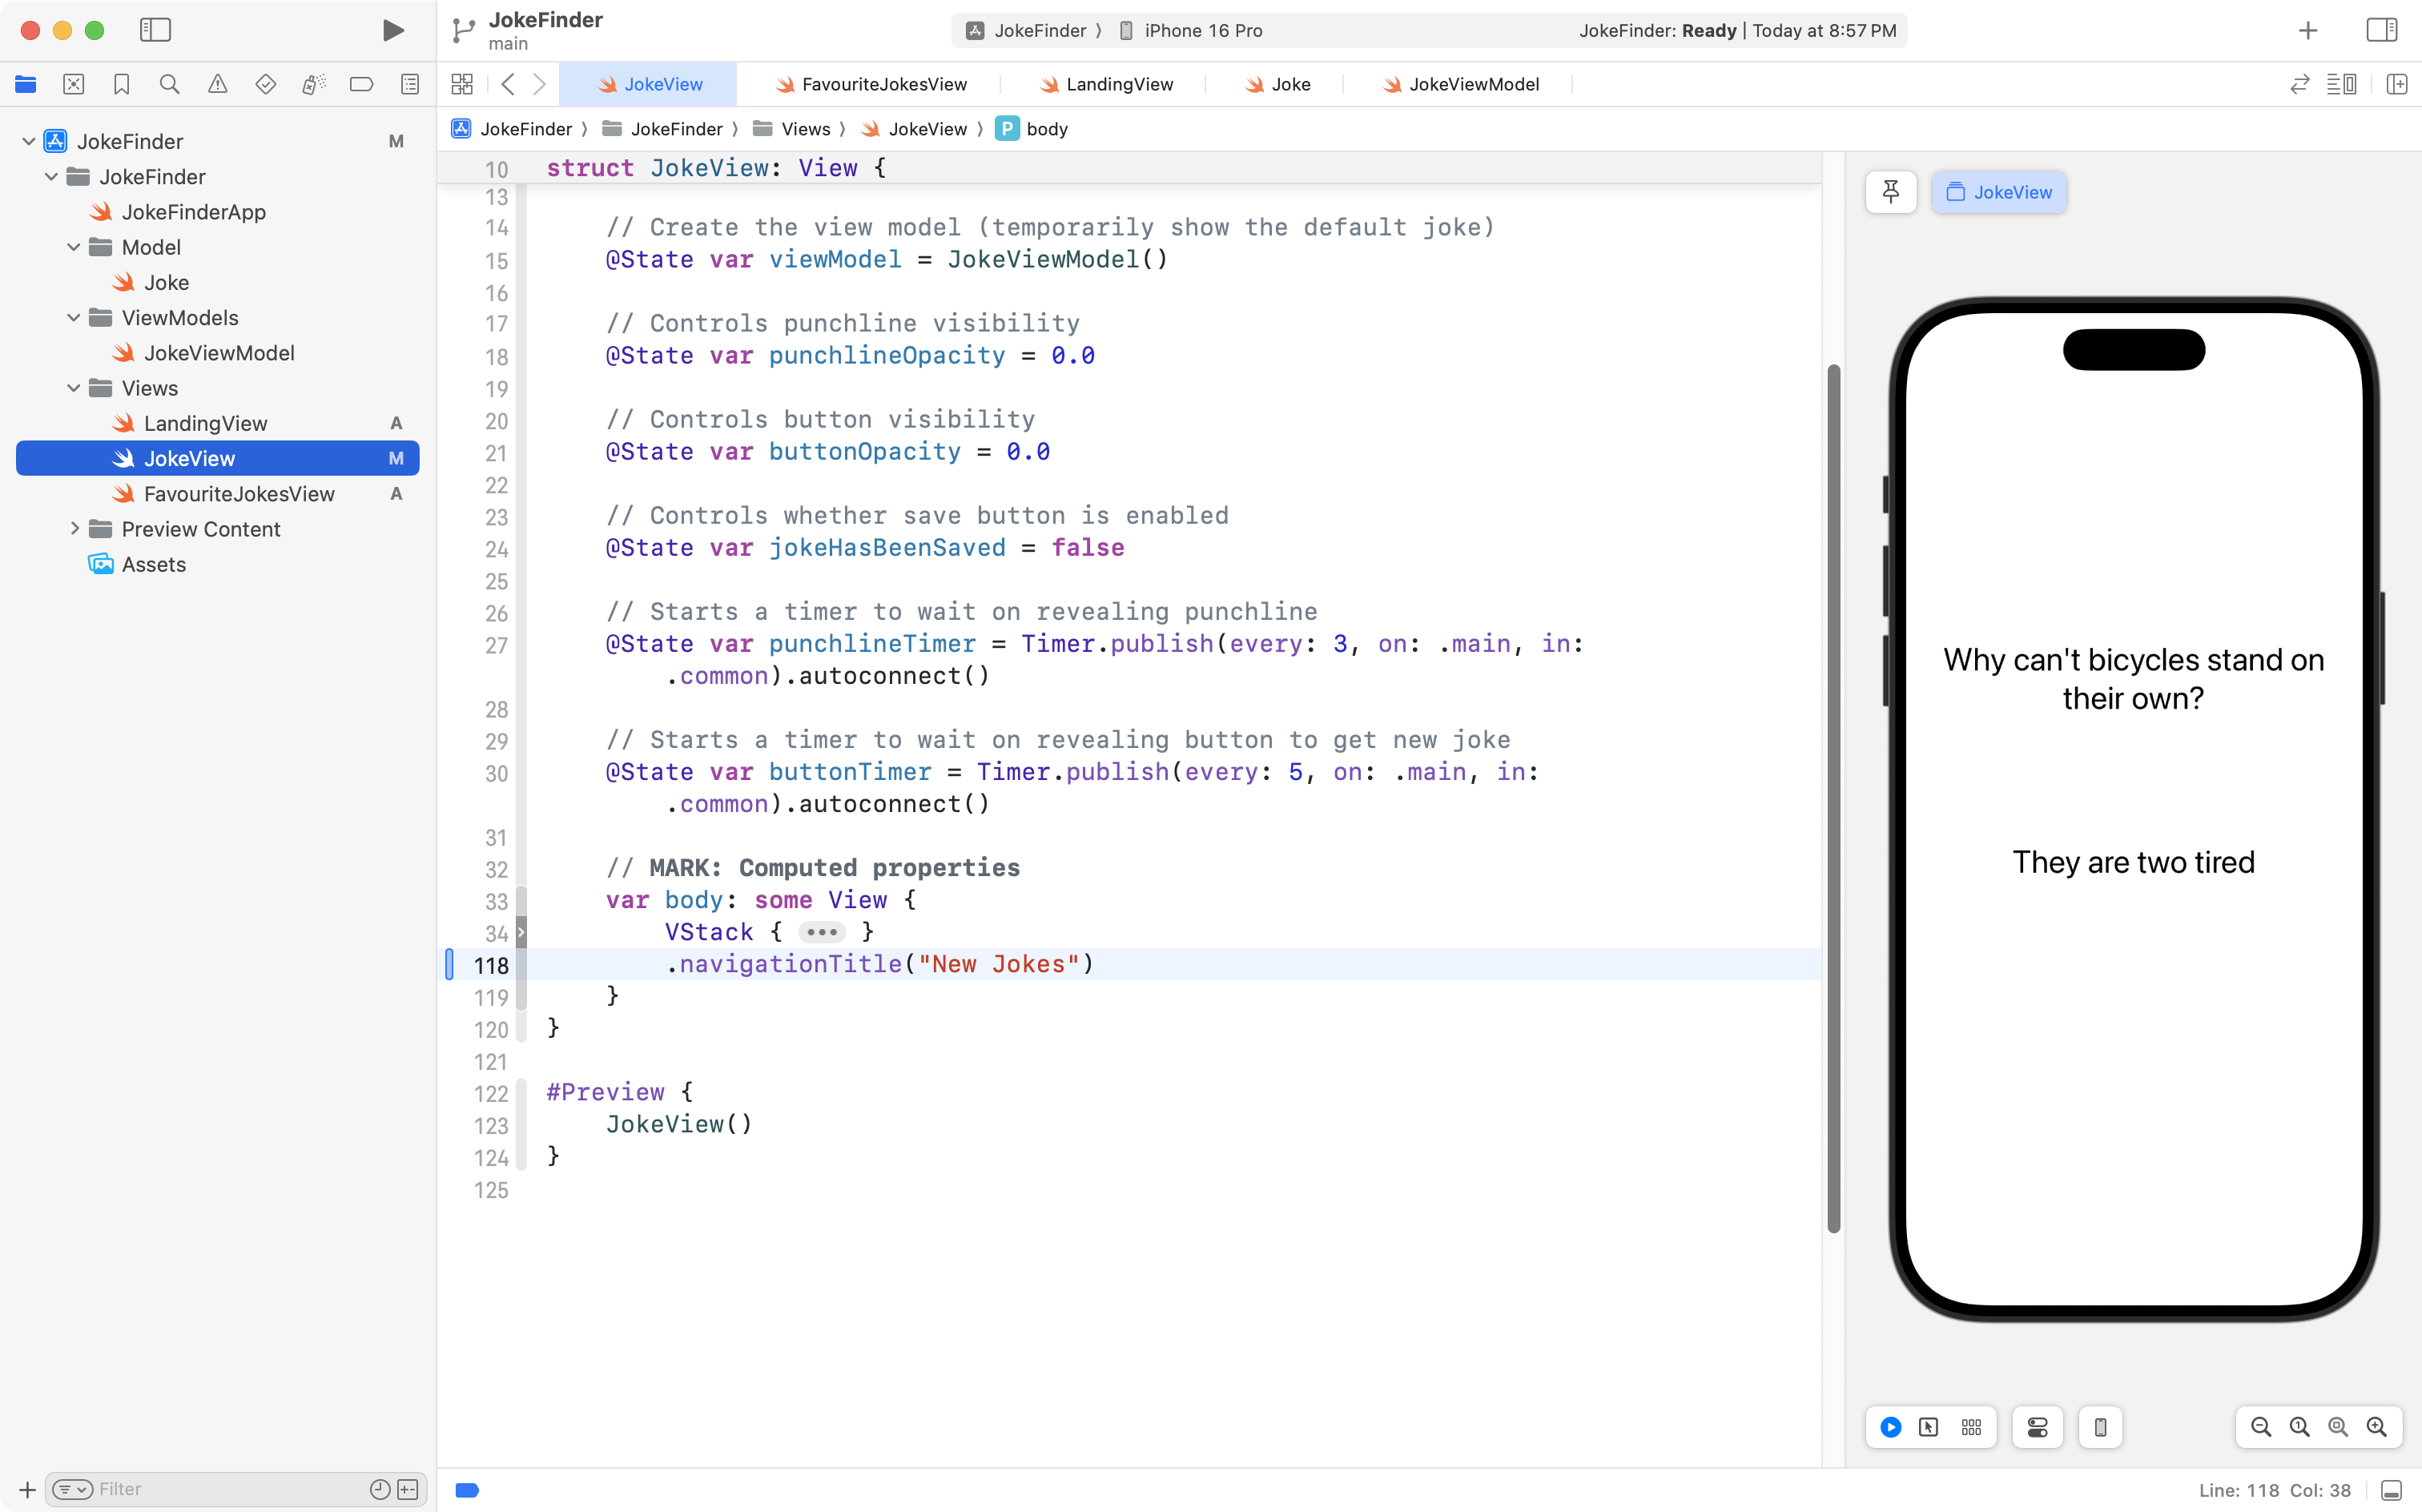Expand the Preview Content folder
Screen dimensions: 2422x1512
pyautogui.click(x=74, y=528)
